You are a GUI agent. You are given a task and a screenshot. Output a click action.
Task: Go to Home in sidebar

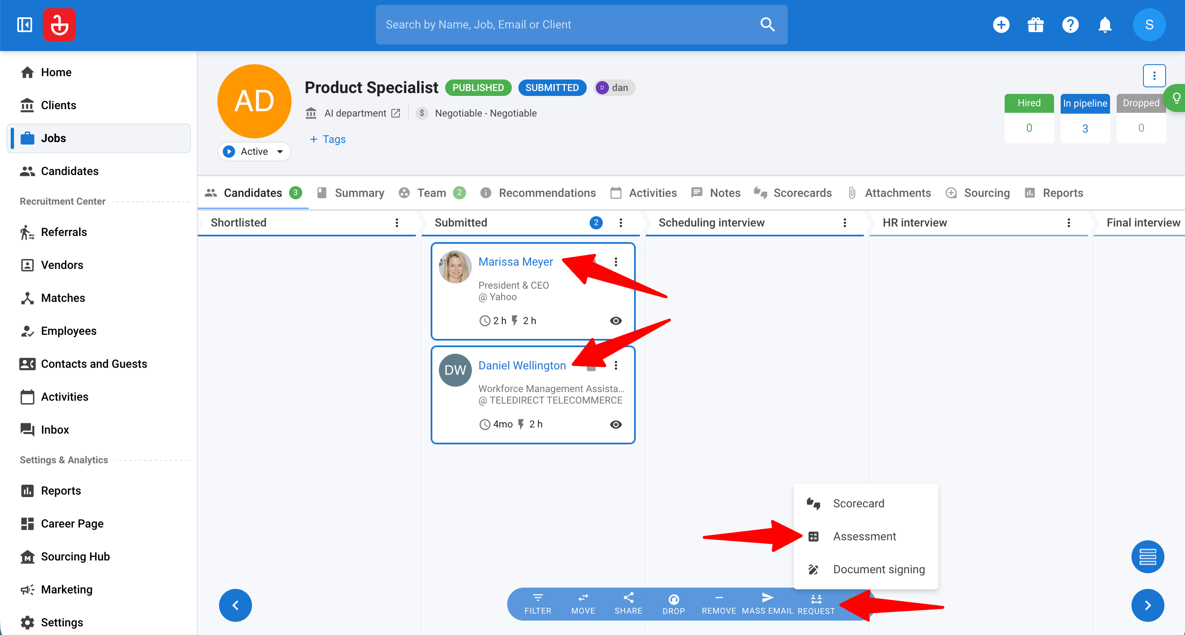pos(99,72)
